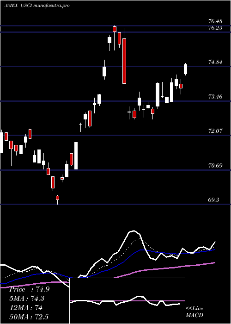Click the last white candlestick at 74.84
Screen dimensions: 231x324
click(x=185, y=69)
